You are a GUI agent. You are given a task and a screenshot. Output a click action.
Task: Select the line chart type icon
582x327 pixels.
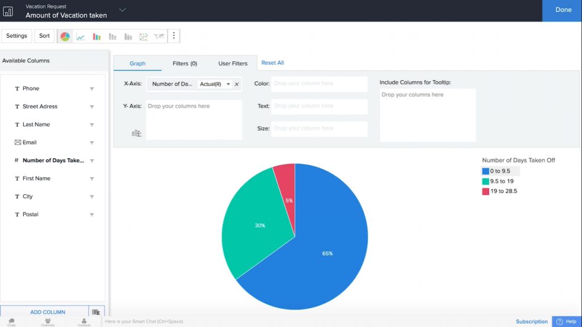tap(80, 36)
